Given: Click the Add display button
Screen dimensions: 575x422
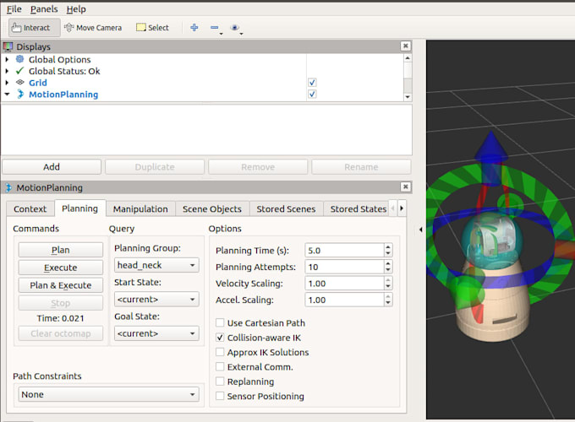Looking at the screenshot, I should (x=52, y=167).
